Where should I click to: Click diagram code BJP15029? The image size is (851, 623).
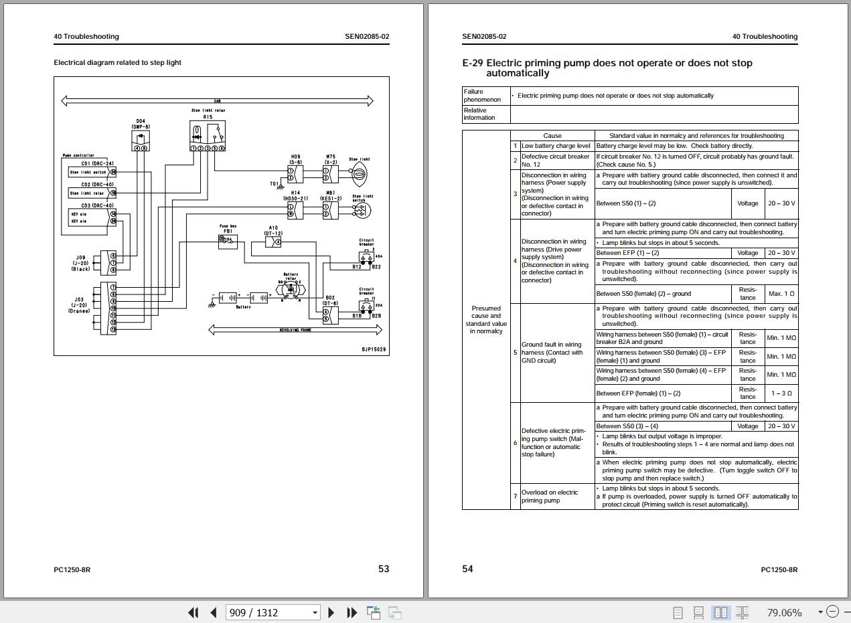[374, 349]
